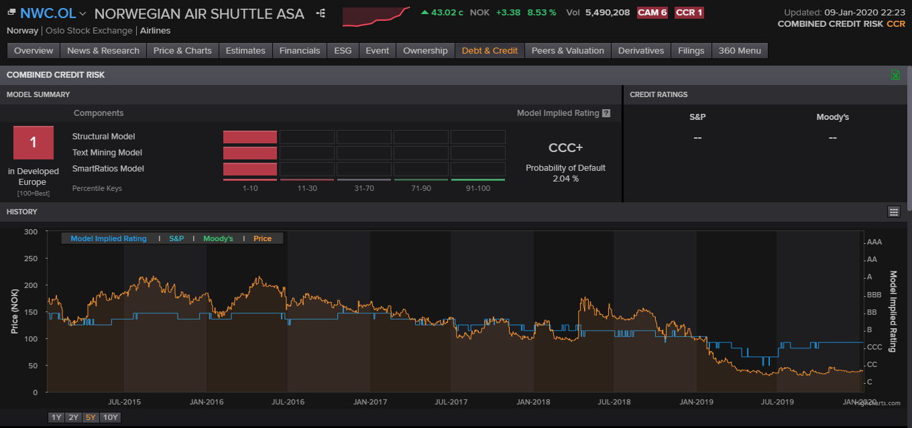Switch to News & Research tab

point(103,51)
